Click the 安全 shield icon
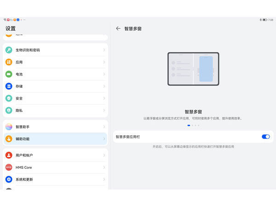 tap(9, 98)
